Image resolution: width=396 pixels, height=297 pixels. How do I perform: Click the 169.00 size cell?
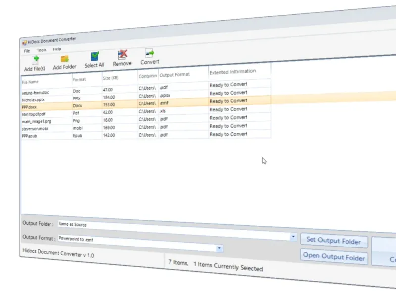tap(120, 127)
